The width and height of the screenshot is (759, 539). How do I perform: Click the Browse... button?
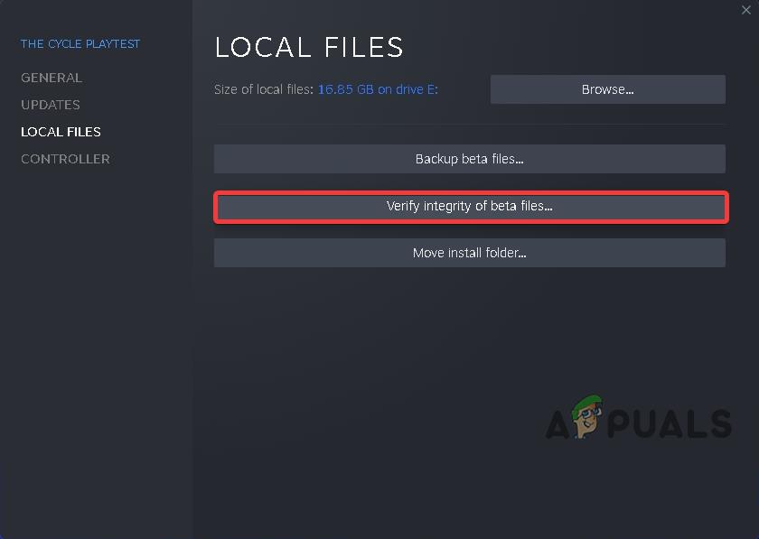(607, 89)
